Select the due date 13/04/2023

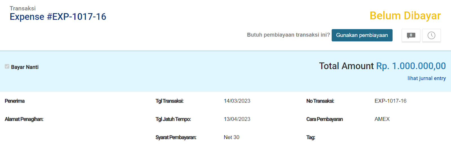click(x=237, y=119)
